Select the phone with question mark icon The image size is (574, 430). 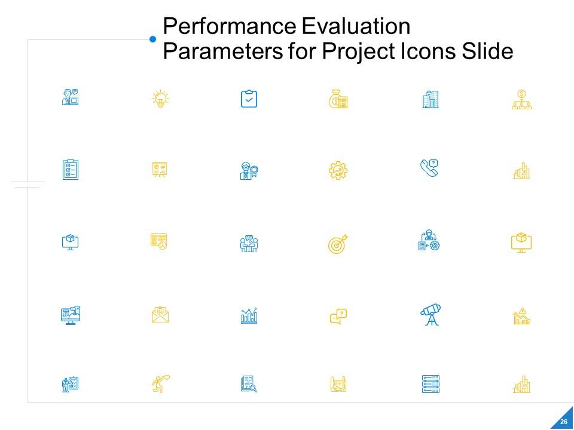(429, 170)
